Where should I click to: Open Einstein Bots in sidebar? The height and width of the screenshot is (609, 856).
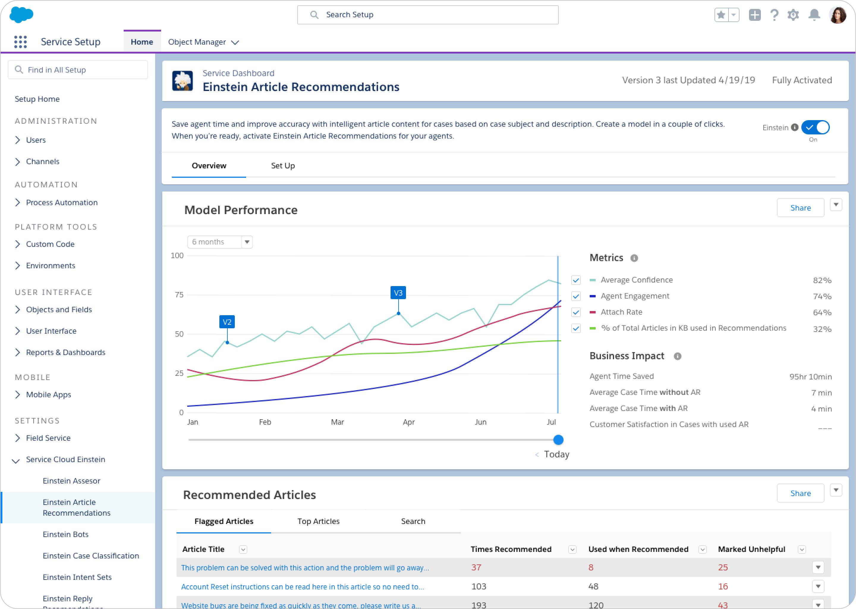(x=66, y=534)
